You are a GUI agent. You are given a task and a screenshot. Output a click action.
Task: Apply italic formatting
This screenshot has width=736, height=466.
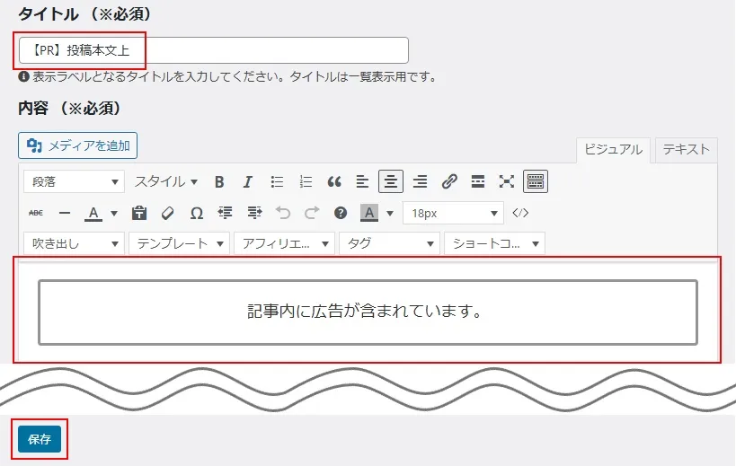pos(248,181)
